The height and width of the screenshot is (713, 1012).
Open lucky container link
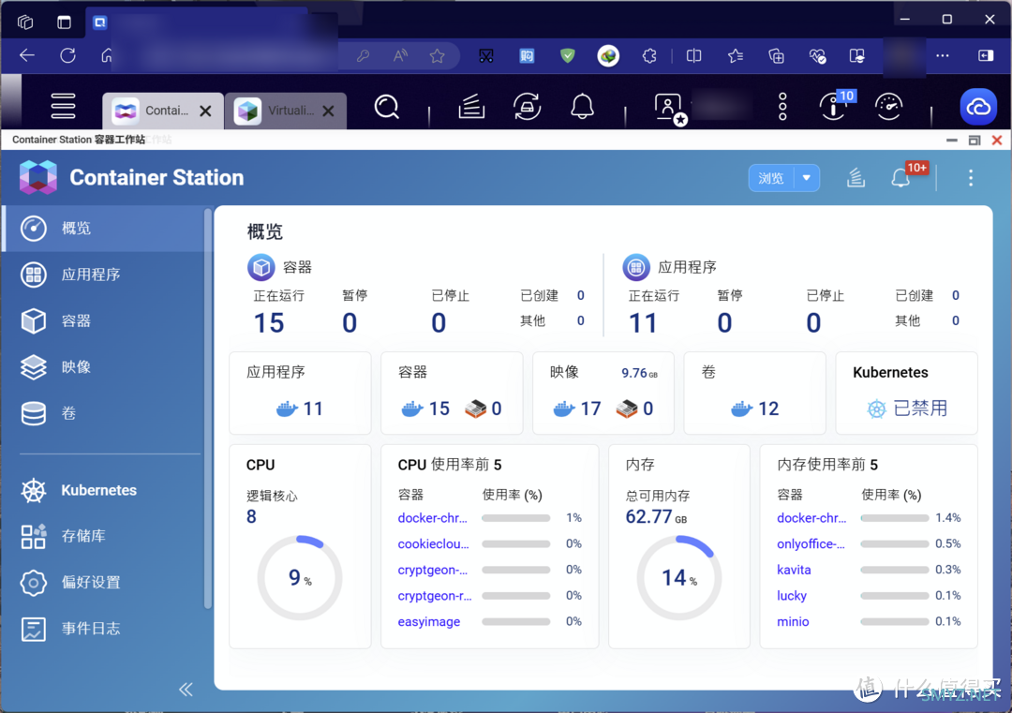[792, 596]
